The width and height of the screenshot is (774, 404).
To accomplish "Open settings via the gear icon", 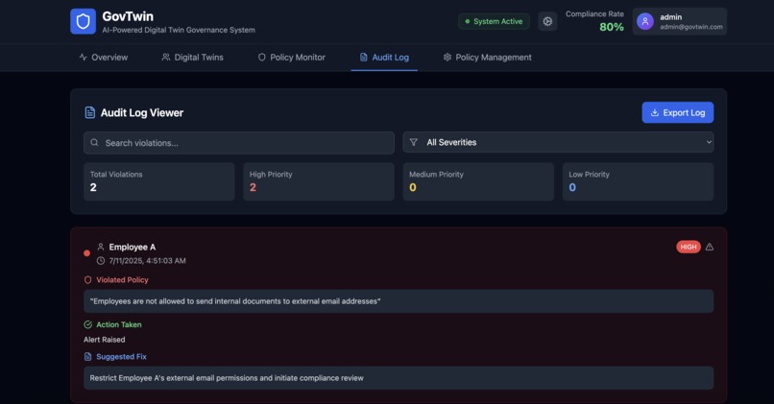I will (x=547, y=21).
